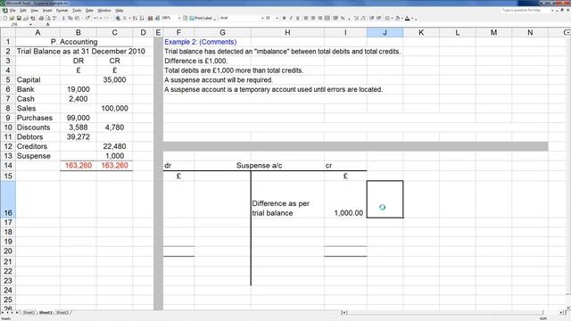
Task: Select the red DR total 163,260
Action: (x=79, y=166)
